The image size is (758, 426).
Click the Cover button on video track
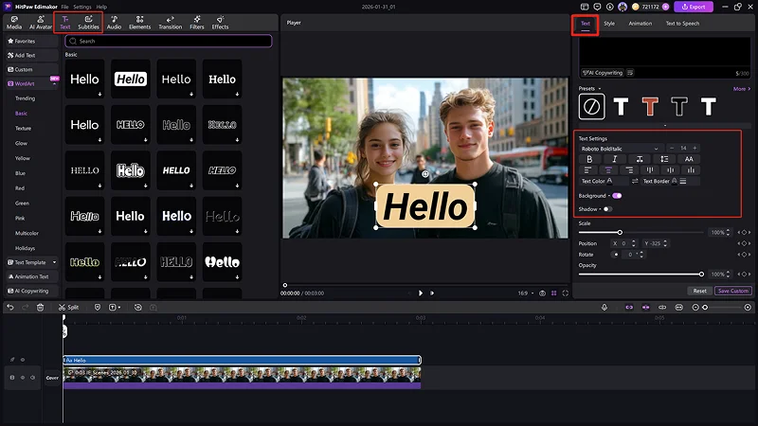click(x=52, y=378)
